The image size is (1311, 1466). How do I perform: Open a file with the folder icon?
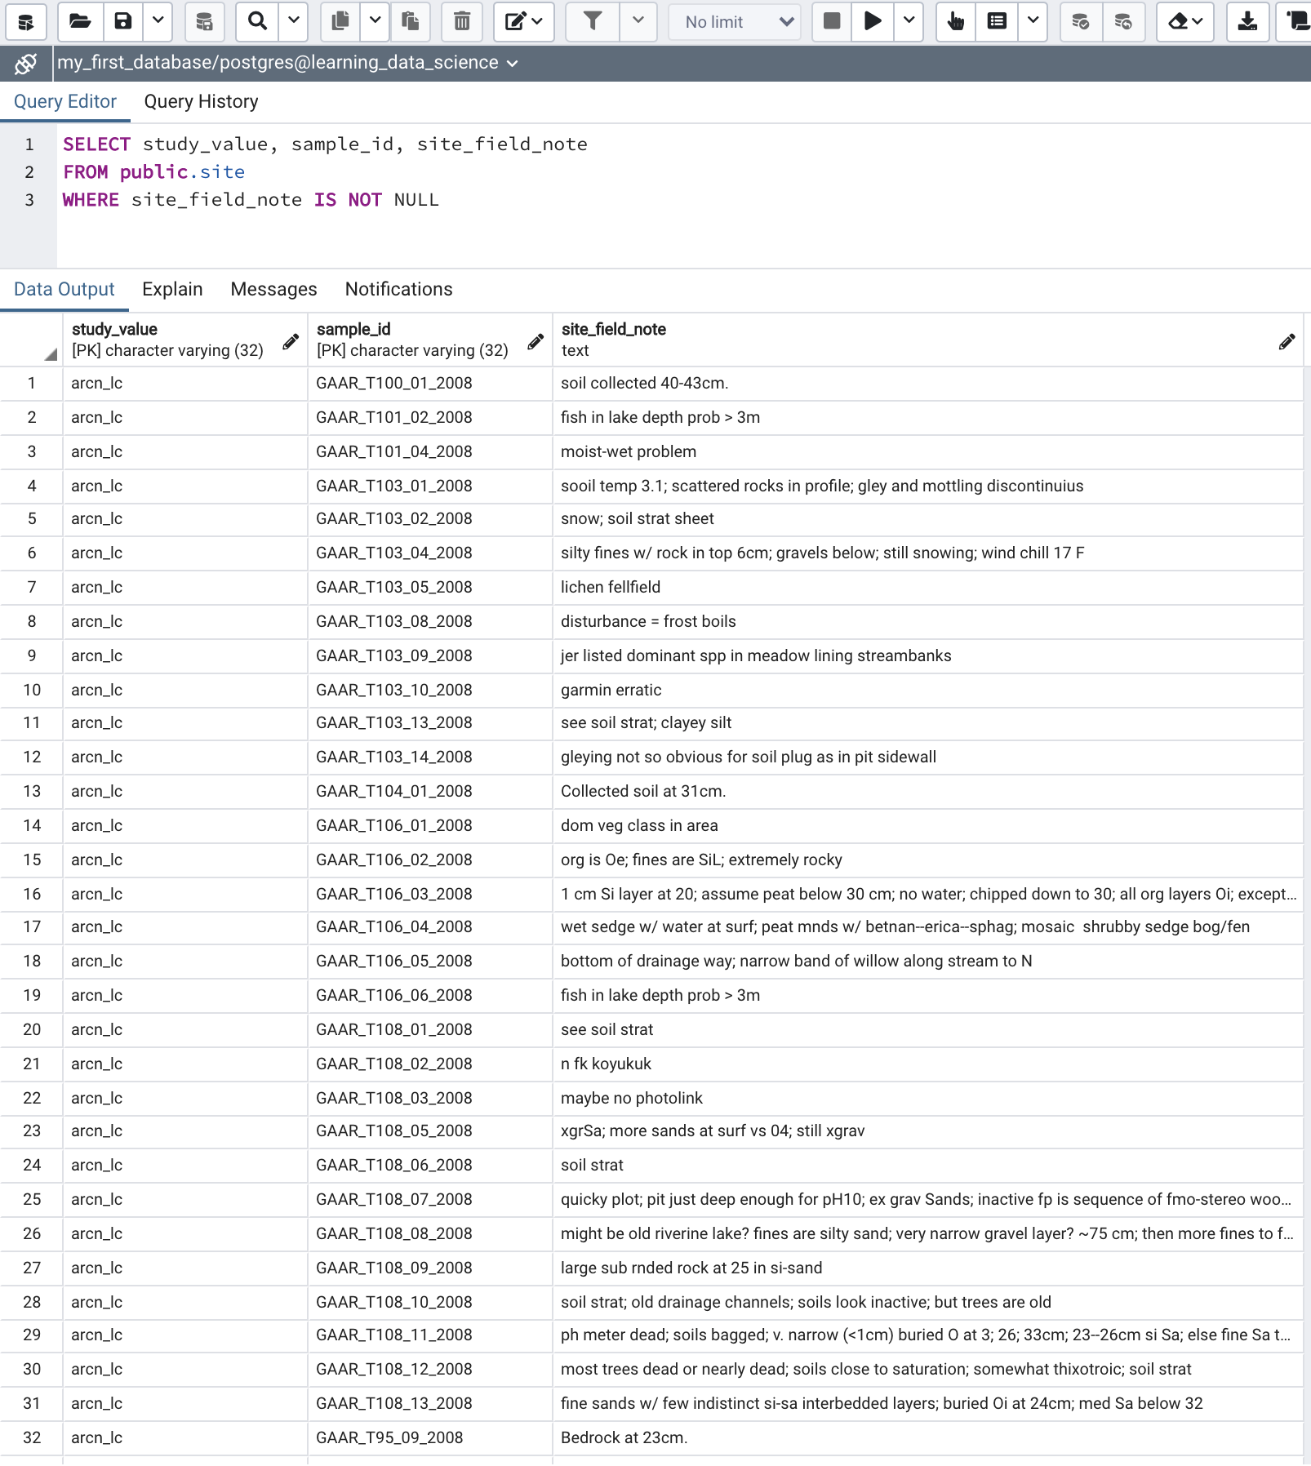(80, 21)
